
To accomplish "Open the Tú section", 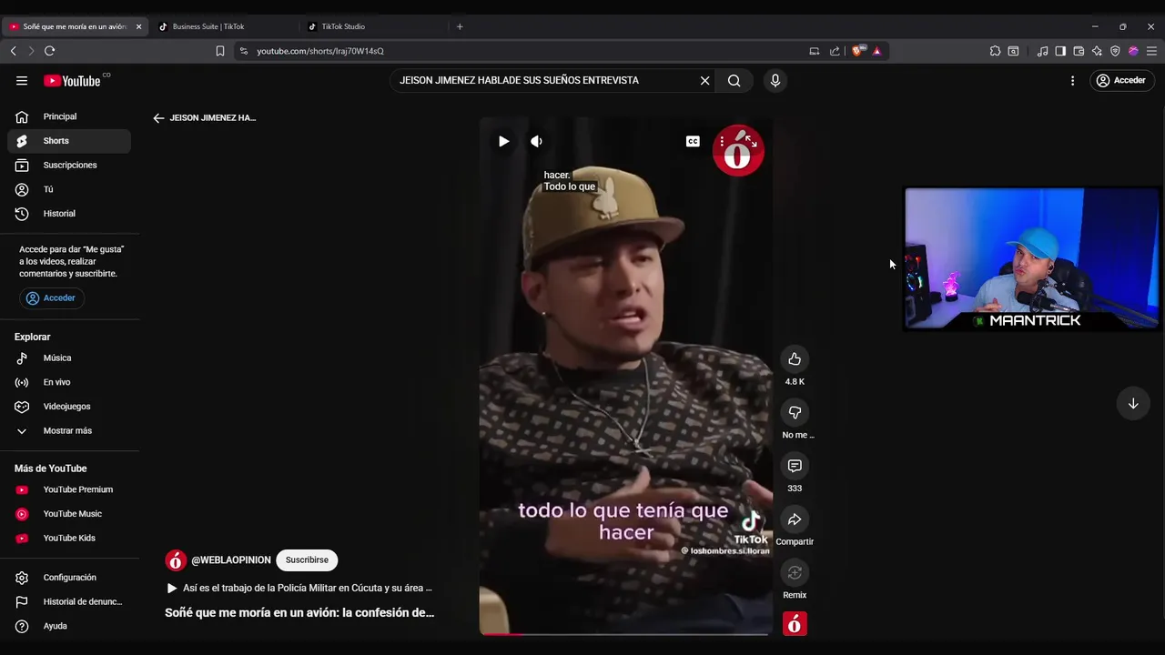I will [x=69, y=189].
